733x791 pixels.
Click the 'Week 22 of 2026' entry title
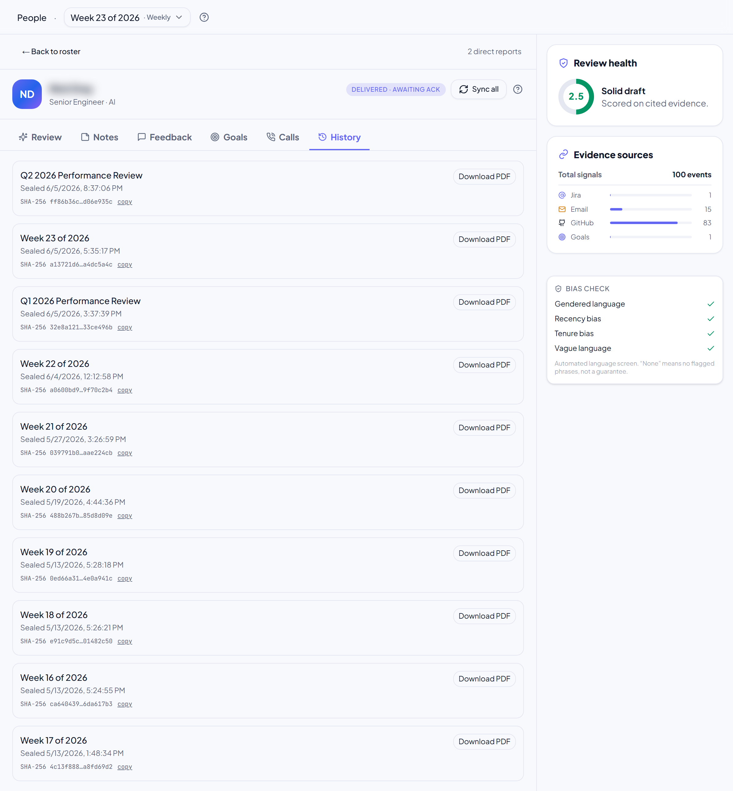point(55,364)
